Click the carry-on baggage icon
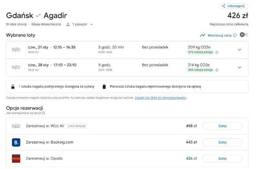254x169 pixels. (x=13, y=87)
